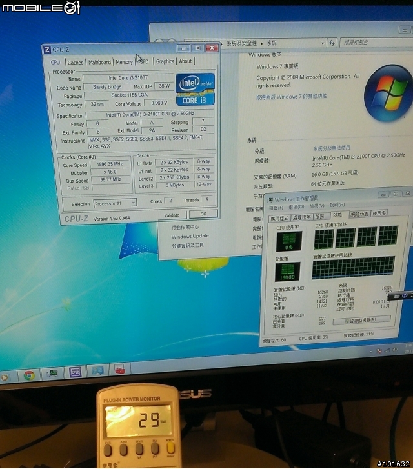
Task: Click the Task Manager taskbar icon beside Chrome
Action: tap(52, 373)
